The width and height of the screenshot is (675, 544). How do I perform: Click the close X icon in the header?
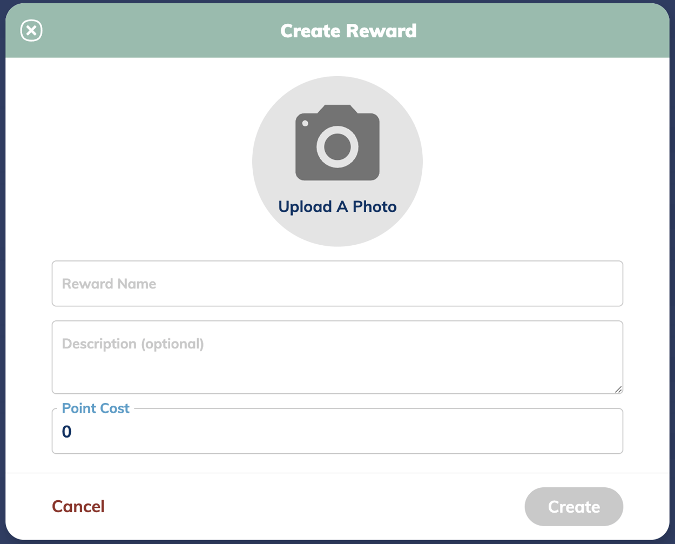pyautogui.click(x=31, y=30)
